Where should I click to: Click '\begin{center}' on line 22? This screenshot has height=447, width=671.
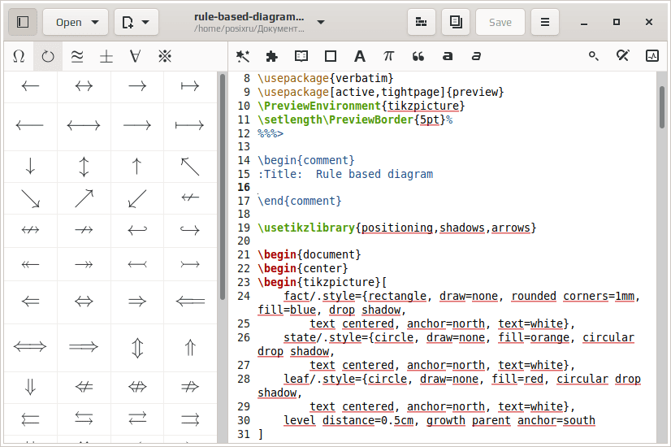[x=302, y=268]
